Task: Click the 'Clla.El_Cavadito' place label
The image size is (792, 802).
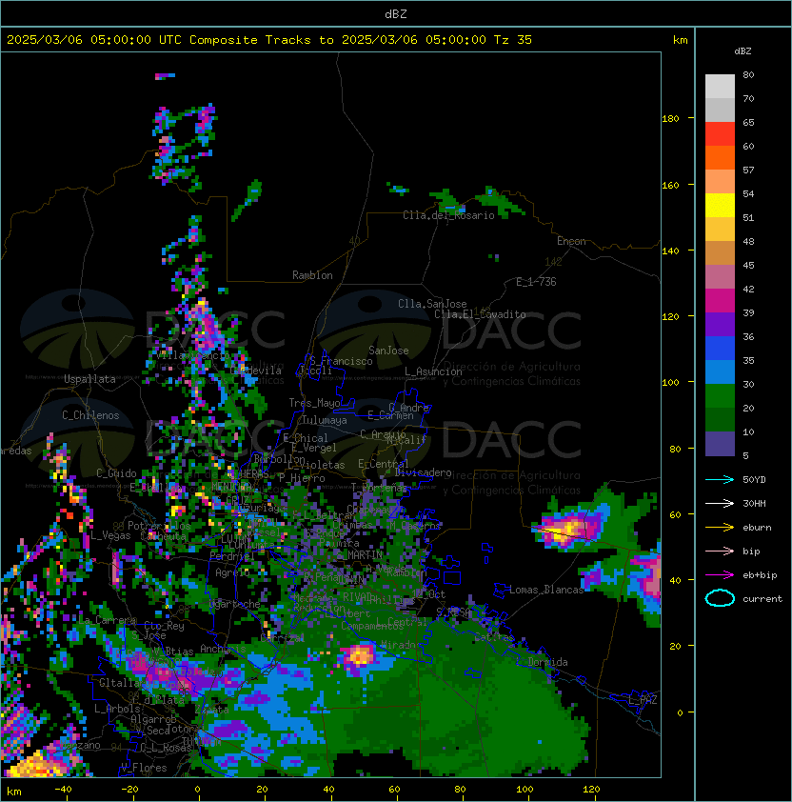Action: click(x=480, y=314)
